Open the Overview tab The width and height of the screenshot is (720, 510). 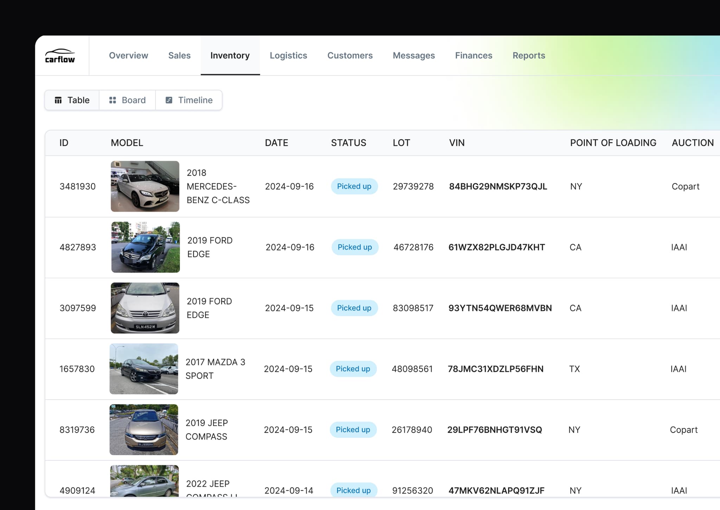[128, 55]
